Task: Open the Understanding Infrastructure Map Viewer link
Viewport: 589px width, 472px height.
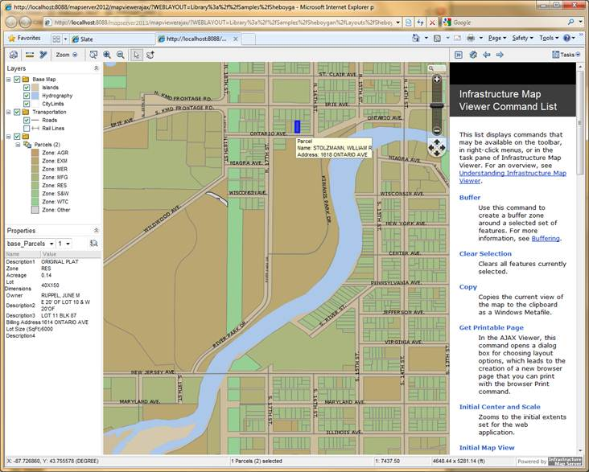Action: (x=513, y=177)
